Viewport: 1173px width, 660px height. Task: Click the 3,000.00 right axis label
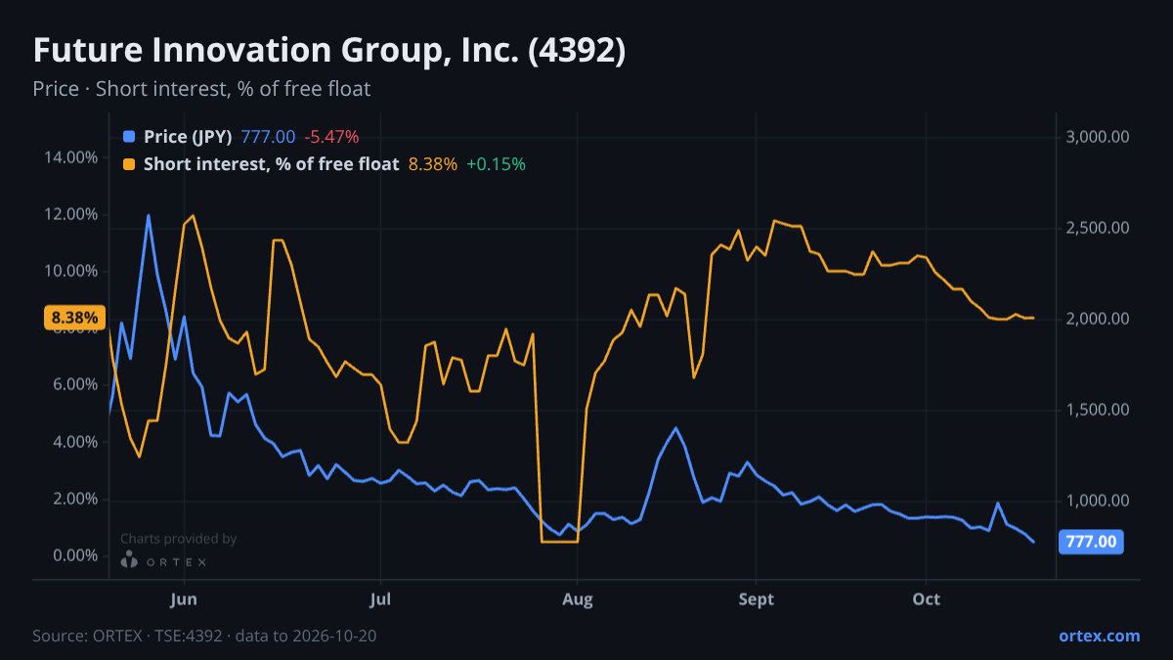point(1099,137)
